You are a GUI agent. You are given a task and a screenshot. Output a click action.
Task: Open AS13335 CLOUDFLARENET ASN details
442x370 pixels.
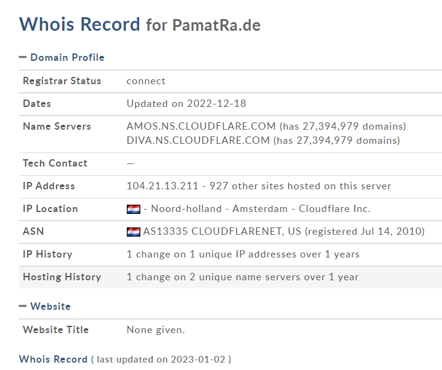[x=284, y=232]
